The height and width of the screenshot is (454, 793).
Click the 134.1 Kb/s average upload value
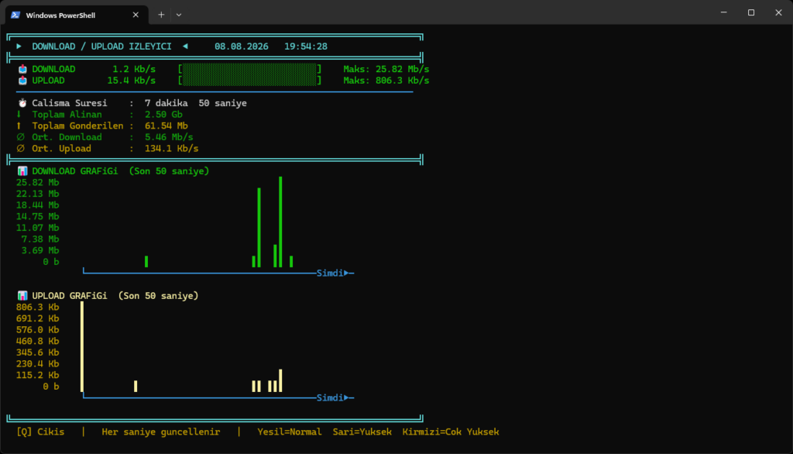(x=171, y=149)
